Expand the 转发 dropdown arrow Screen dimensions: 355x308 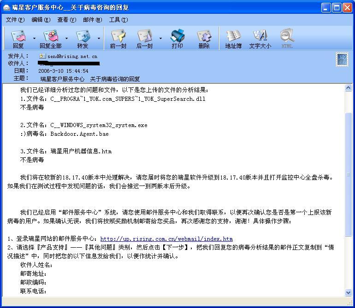tap(99, 39)
